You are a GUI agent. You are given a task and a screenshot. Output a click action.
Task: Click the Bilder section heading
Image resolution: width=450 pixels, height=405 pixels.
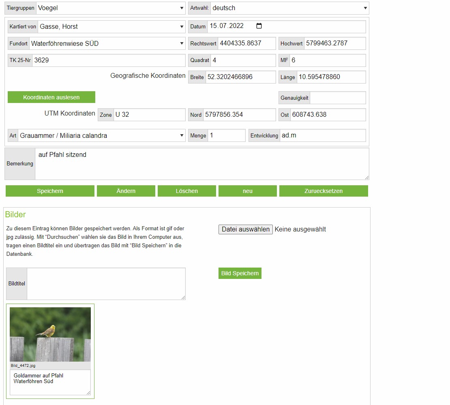[x=15, y=214]
